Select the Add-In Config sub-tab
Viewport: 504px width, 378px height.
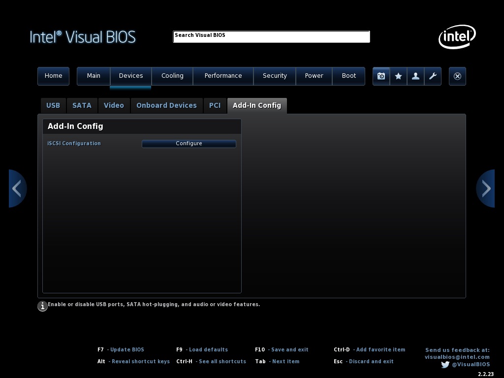[257, 106]
